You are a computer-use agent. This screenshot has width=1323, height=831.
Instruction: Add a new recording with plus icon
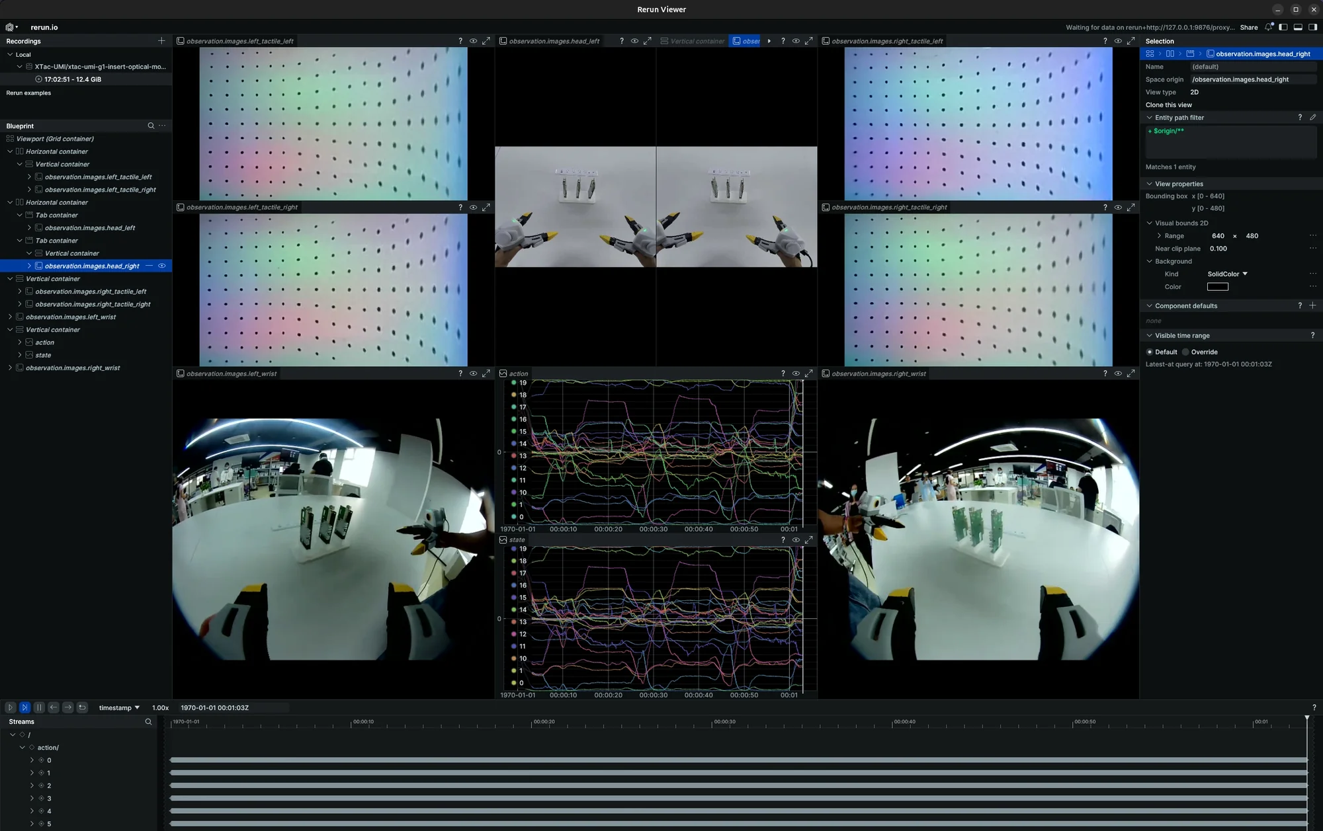pyautogui.click(x=161, y=41)
